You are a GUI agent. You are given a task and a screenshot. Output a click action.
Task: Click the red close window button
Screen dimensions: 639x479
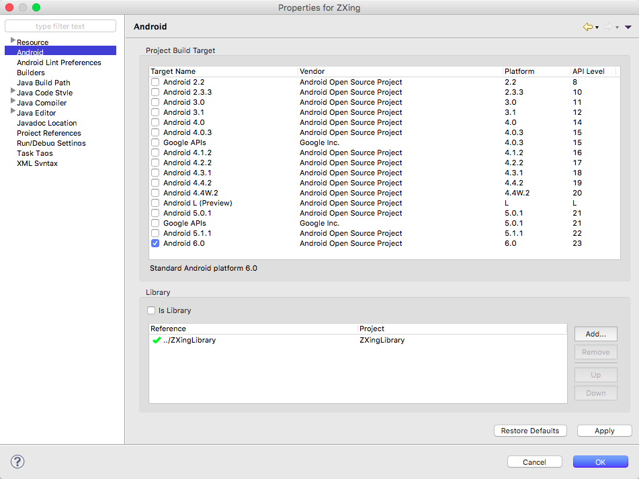coord(9,7)
